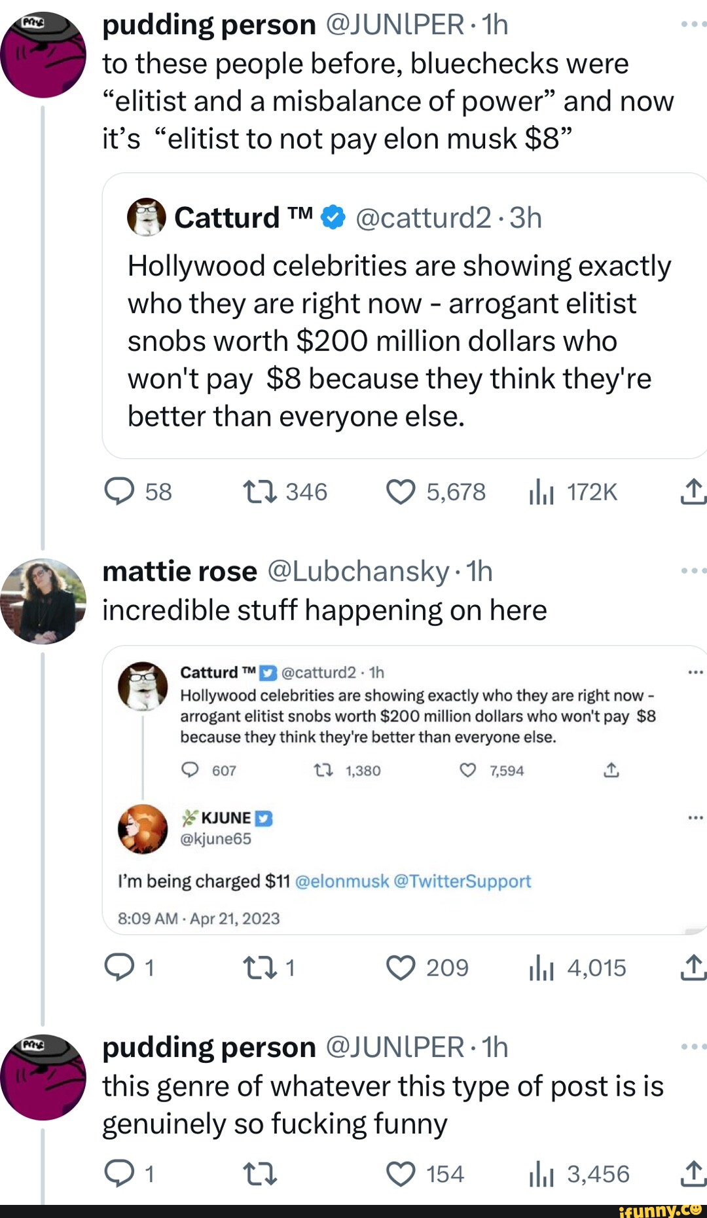Reply to first pudding person tweet
Screen dimensions: 707x1218
[x=119, y=492]
